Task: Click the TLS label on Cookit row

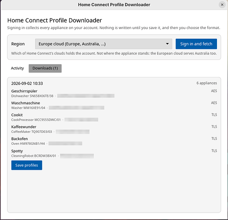Action: [214, 115]
